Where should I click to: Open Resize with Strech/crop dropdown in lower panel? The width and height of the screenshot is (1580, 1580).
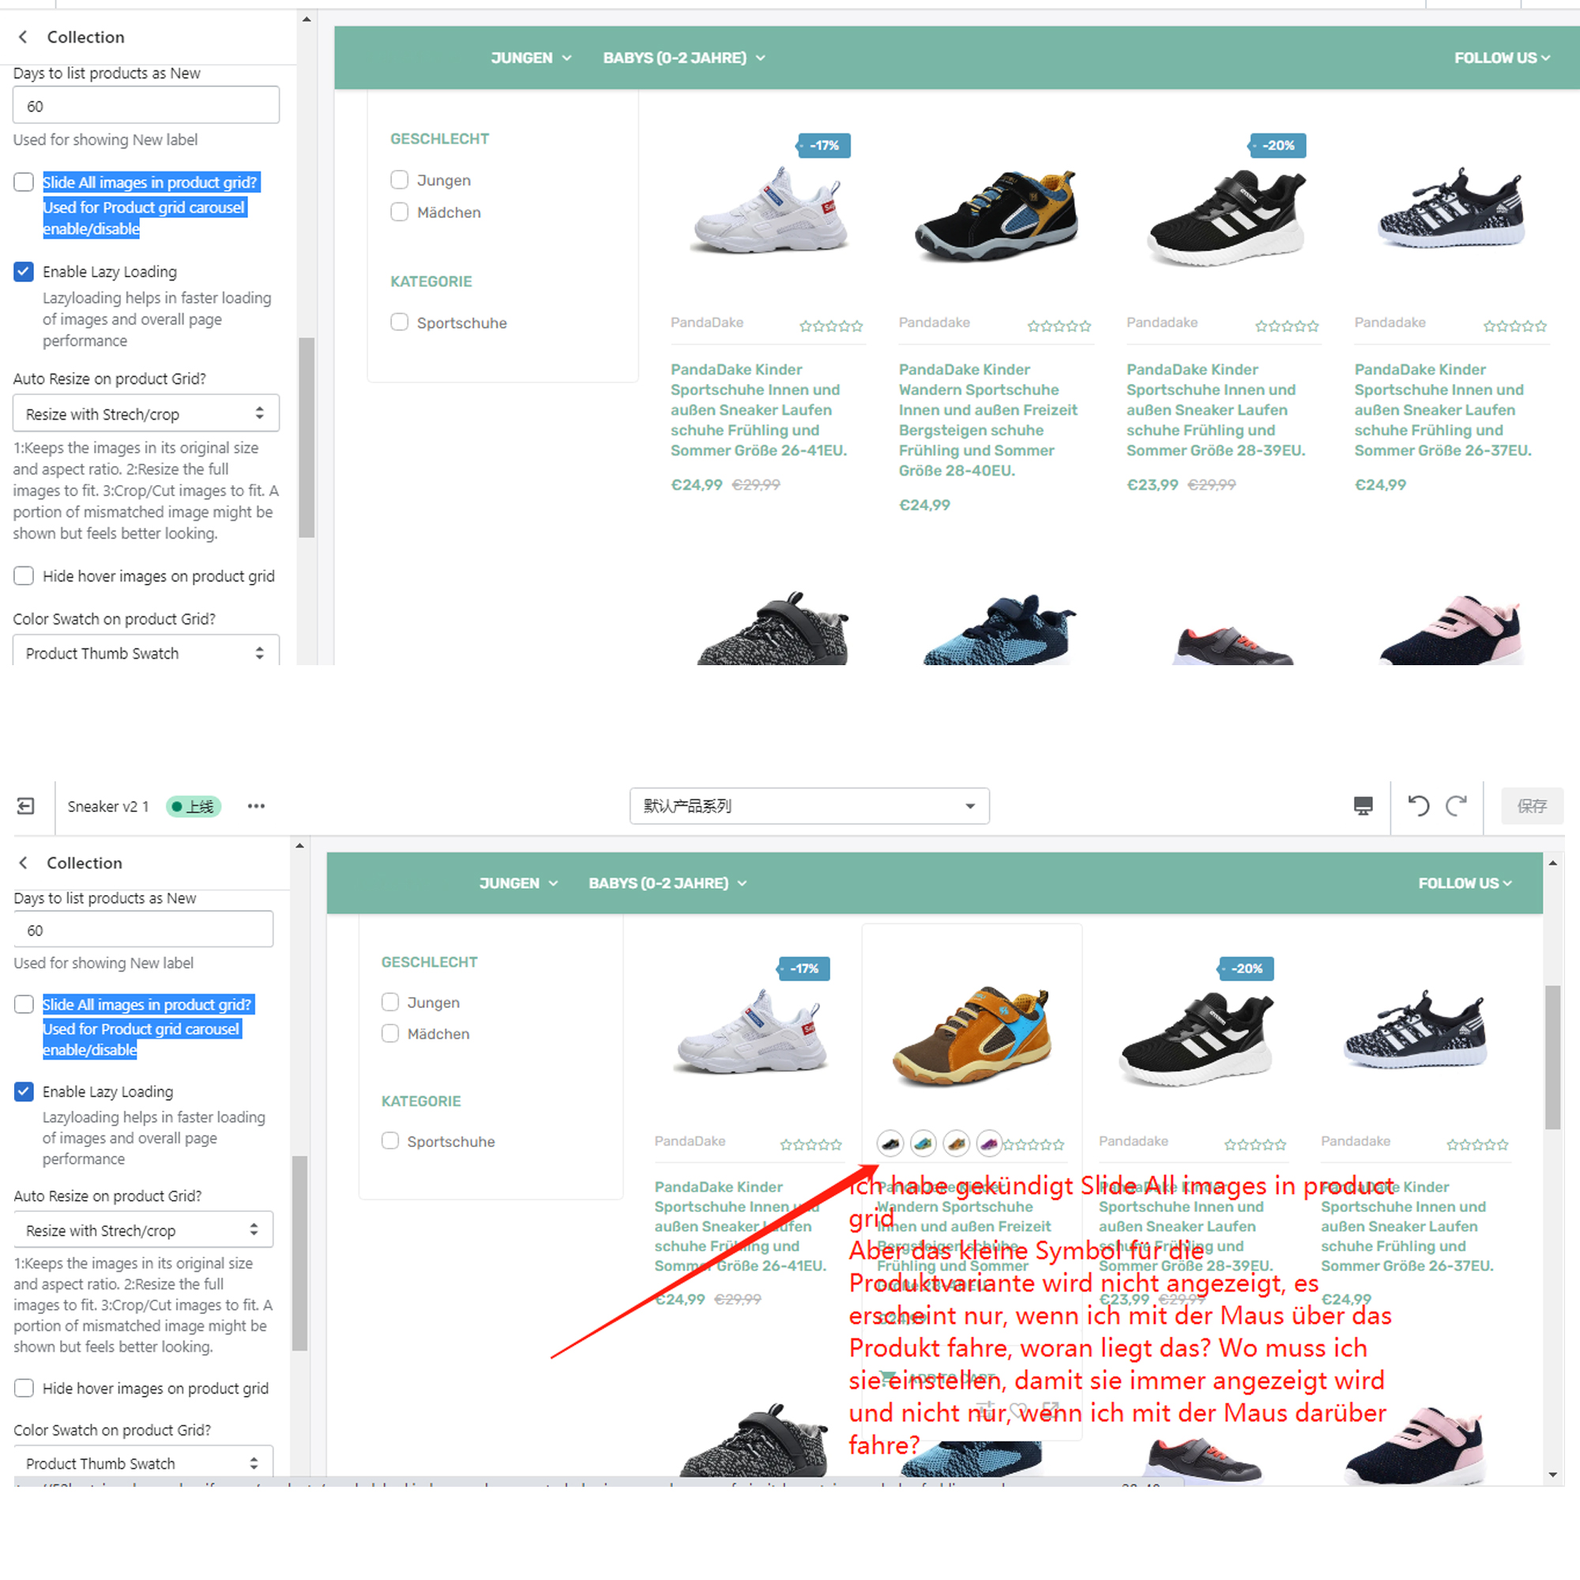[x=143, y=1230]
